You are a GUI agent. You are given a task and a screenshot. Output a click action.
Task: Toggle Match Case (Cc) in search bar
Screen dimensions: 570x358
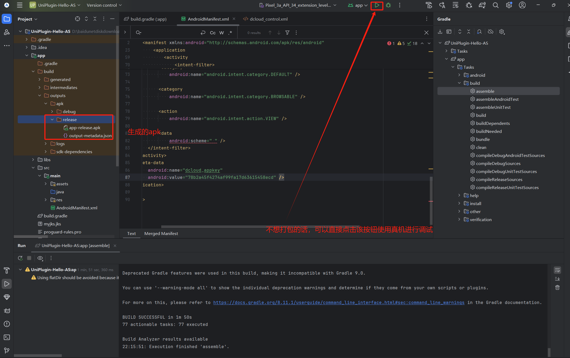click(213, 33)
